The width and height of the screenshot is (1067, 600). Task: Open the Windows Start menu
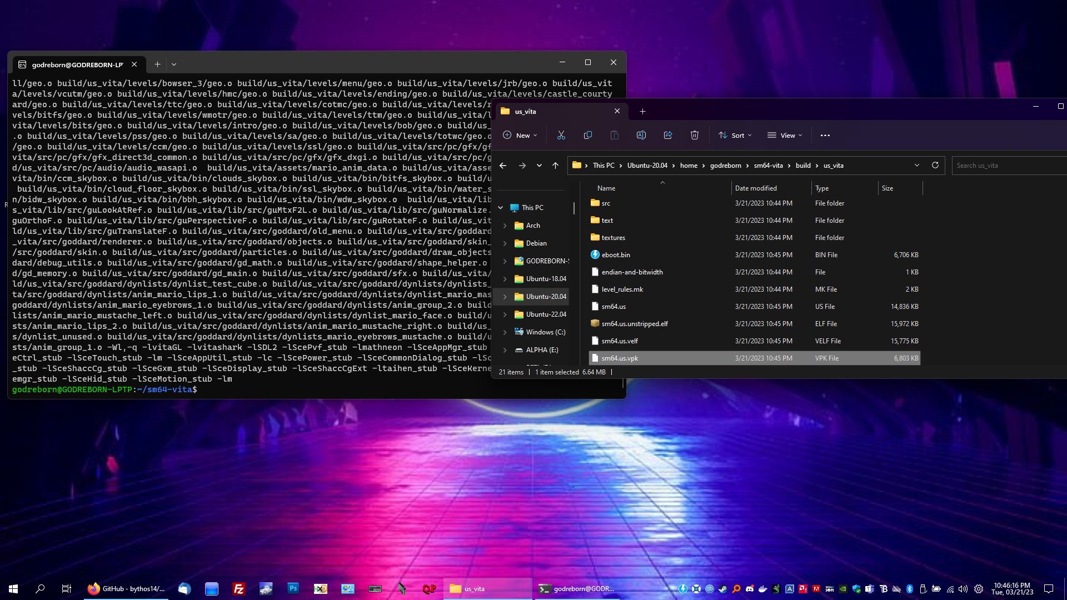tap(13, 589)
